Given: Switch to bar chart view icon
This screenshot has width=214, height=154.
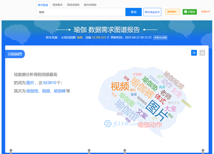Looking at the screenshot, I should tap(202, 53).
